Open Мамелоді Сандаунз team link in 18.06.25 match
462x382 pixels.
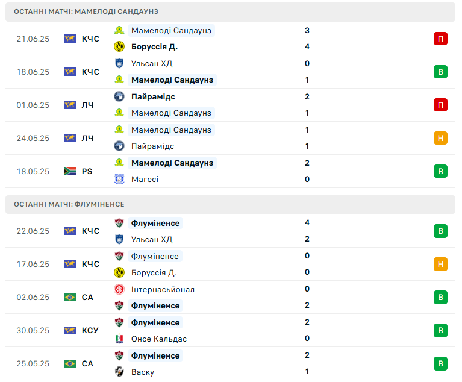(x=172, y=80)
